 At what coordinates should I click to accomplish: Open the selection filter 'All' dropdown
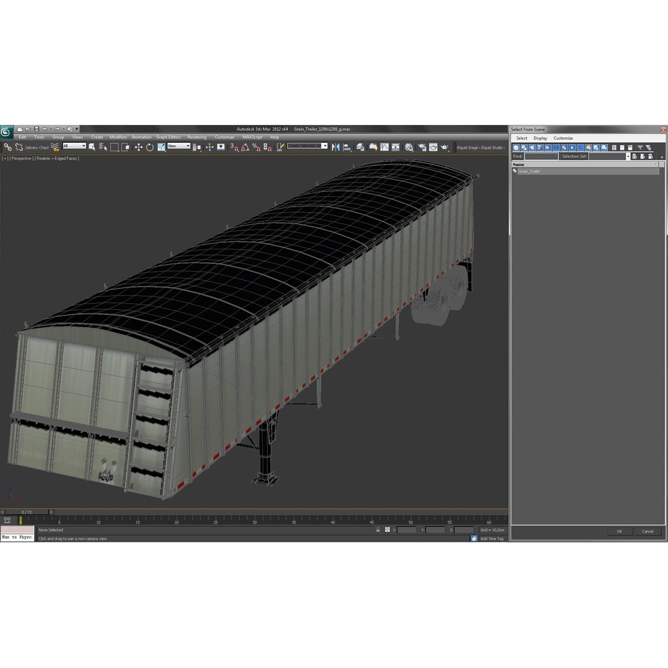[x=74, y=146]
